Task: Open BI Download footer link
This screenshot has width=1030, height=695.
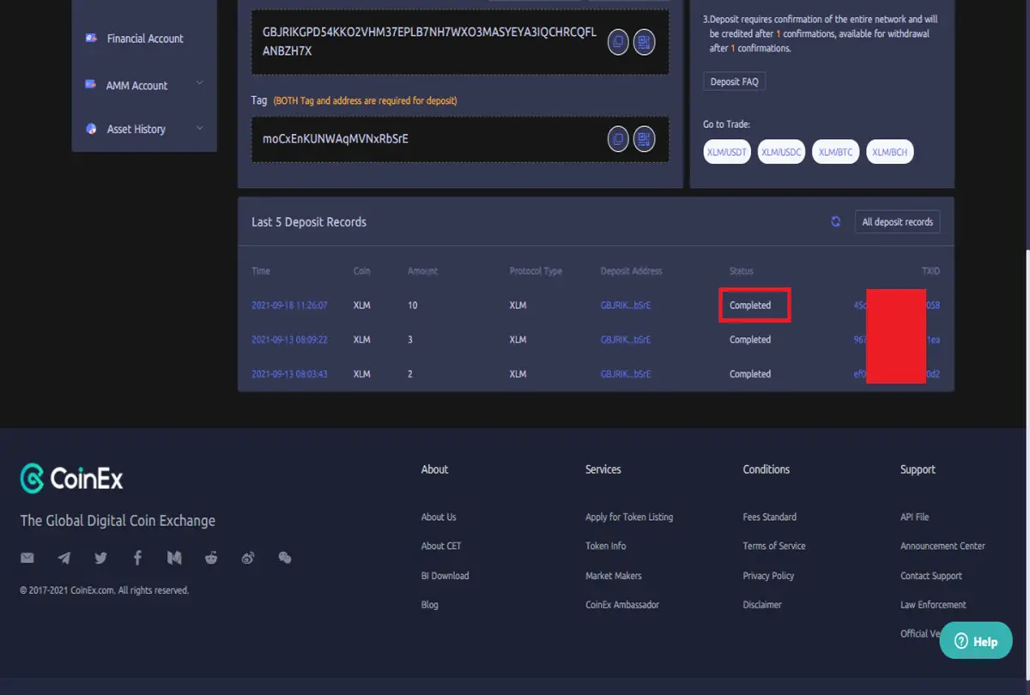Action: [445, 576]
